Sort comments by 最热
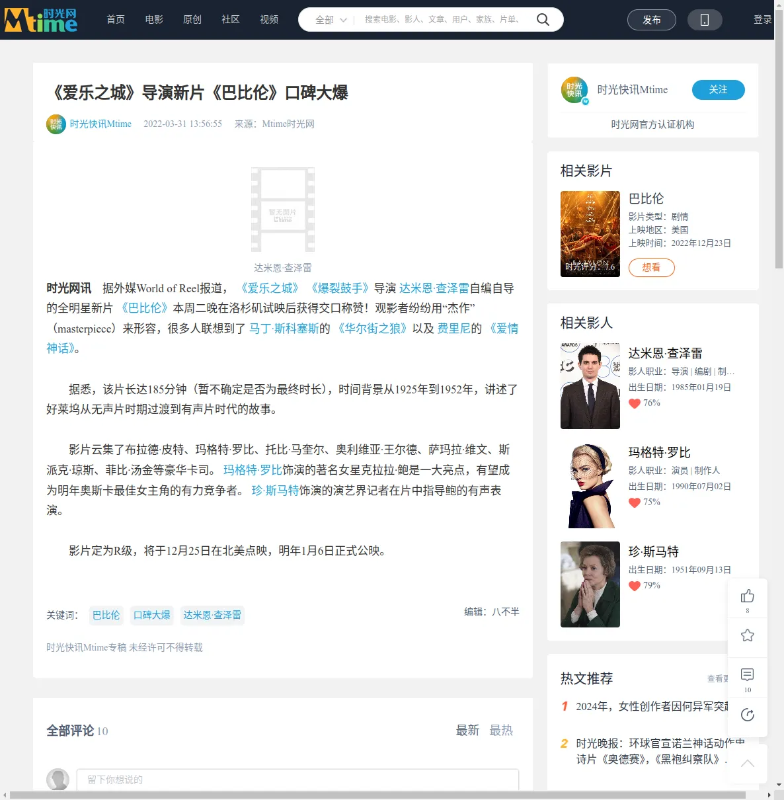Image resolution: width=784 pixels, height=800 pixels. pyautogui.click(x=501, y=731)
